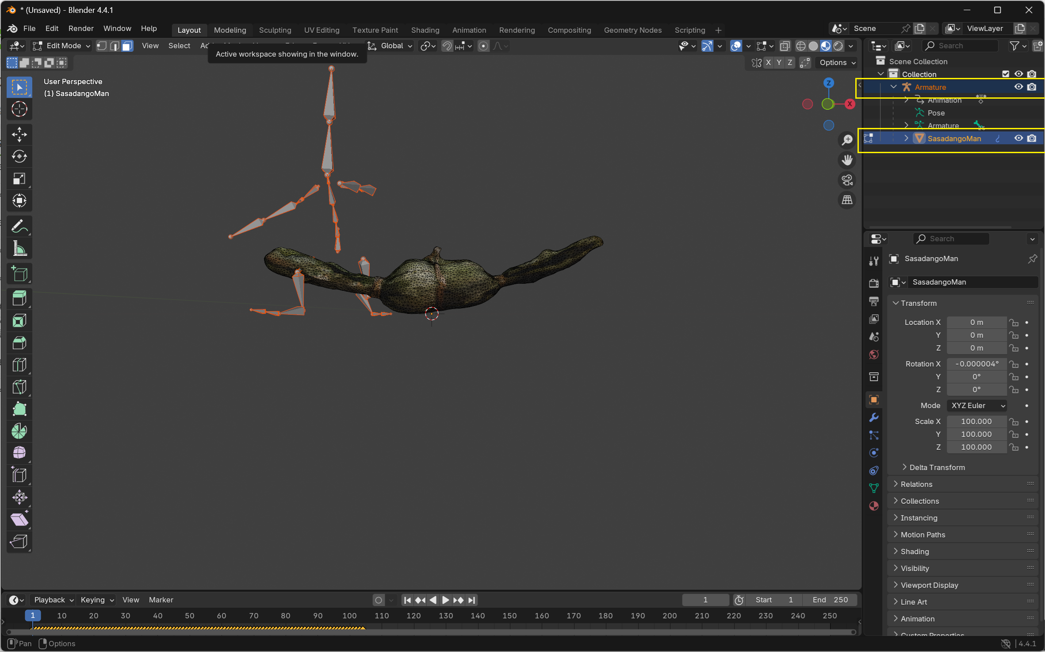Open the Edit Mode dropdown
The width and height of the screenshot is (1045, 652).
(x=61, y=46)
